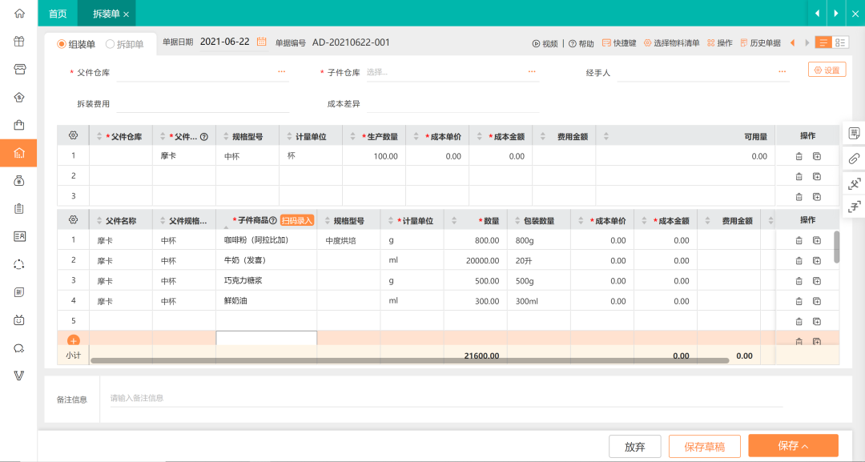Click the 保存 button
Screen dimensions: 865x462
click(793, 445)
